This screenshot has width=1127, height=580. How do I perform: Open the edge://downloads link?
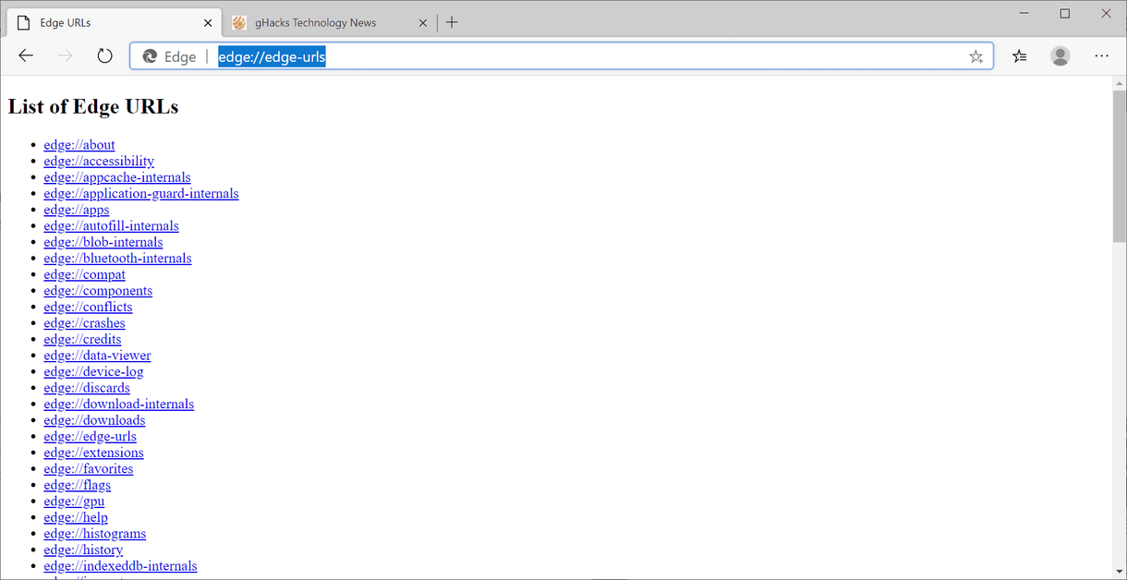pos(94,419)
